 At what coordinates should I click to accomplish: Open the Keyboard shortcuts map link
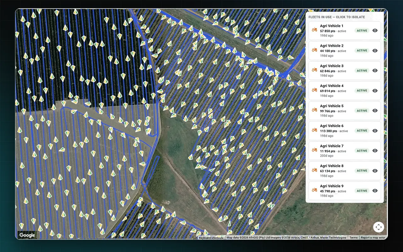pos(211,238)
